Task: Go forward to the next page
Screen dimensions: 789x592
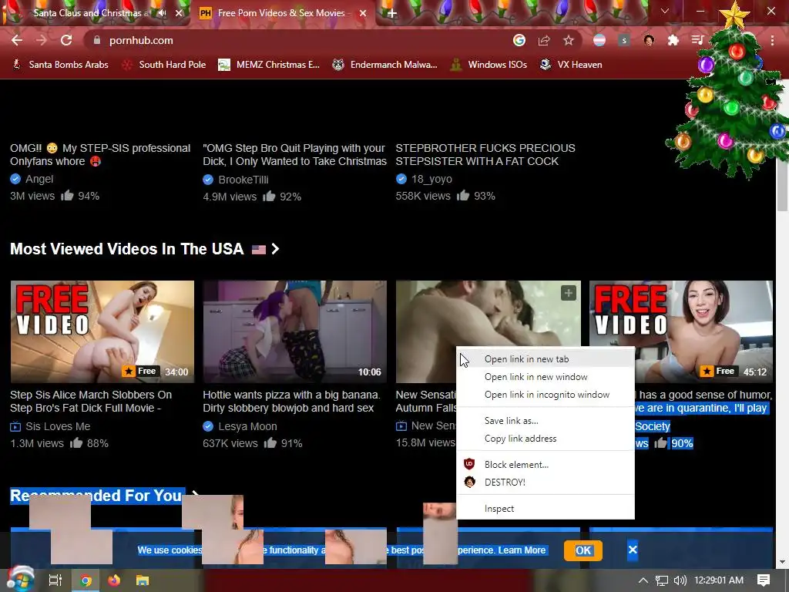Action: click(42, 40)
